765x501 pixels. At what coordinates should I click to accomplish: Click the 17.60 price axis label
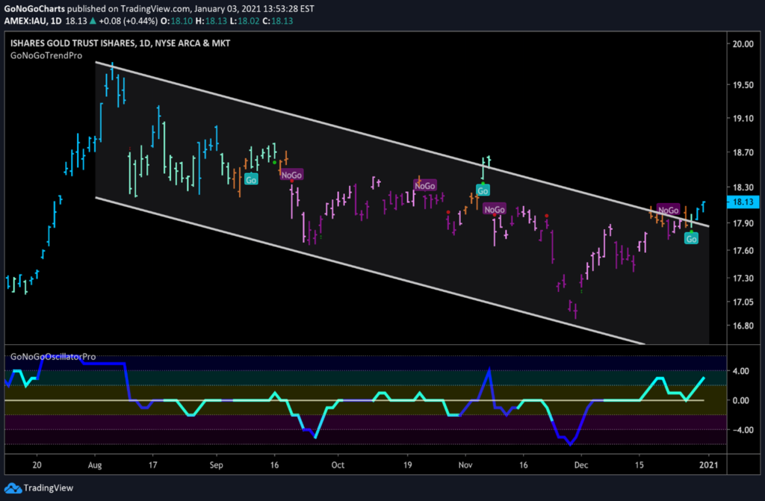coord(743,251)
